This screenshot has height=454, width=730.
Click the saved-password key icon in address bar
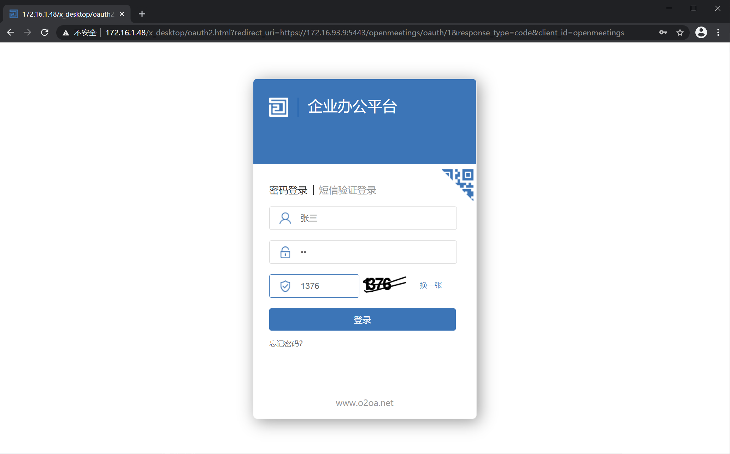663,33
